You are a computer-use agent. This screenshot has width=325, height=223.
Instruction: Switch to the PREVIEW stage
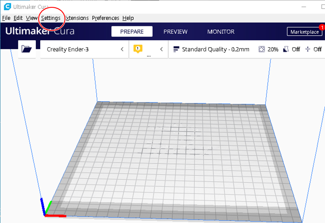pyautogui.click(x=175, y=32)
